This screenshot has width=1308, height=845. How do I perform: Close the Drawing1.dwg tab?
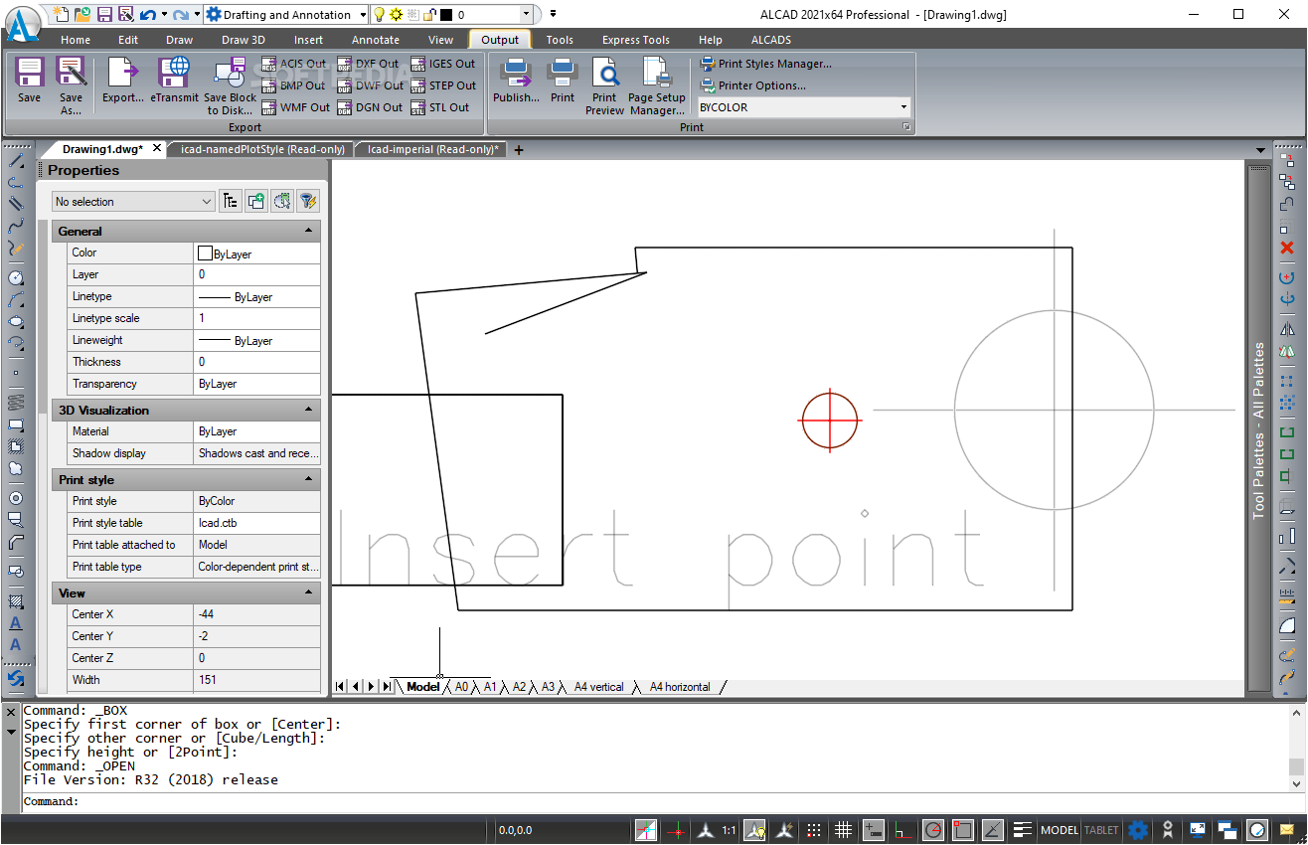point(156,148)
